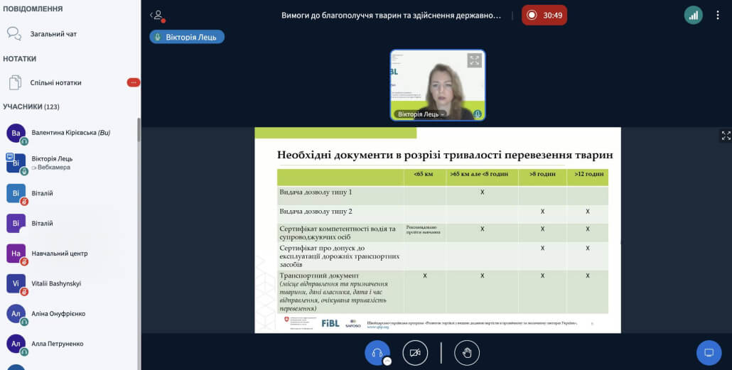
Task: Click the Навчальний центр avatar icon
Action: (x=16, y=254)
